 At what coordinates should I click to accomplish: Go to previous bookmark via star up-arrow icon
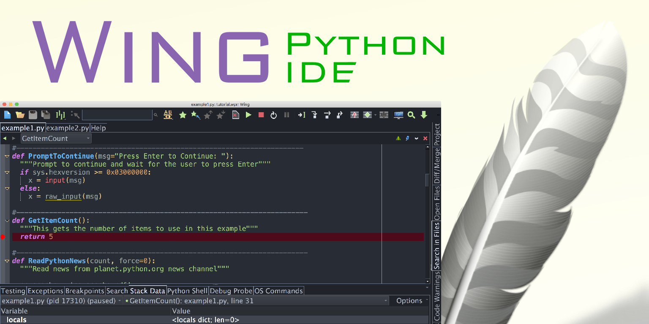coord(208,115)
